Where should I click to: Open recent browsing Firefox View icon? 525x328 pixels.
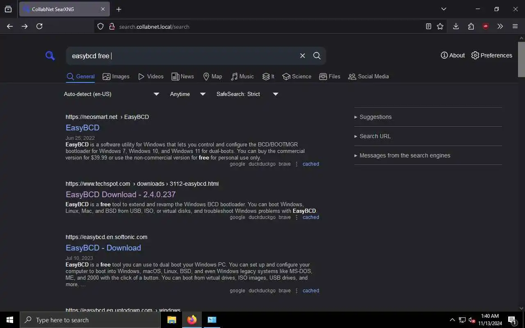8,9
